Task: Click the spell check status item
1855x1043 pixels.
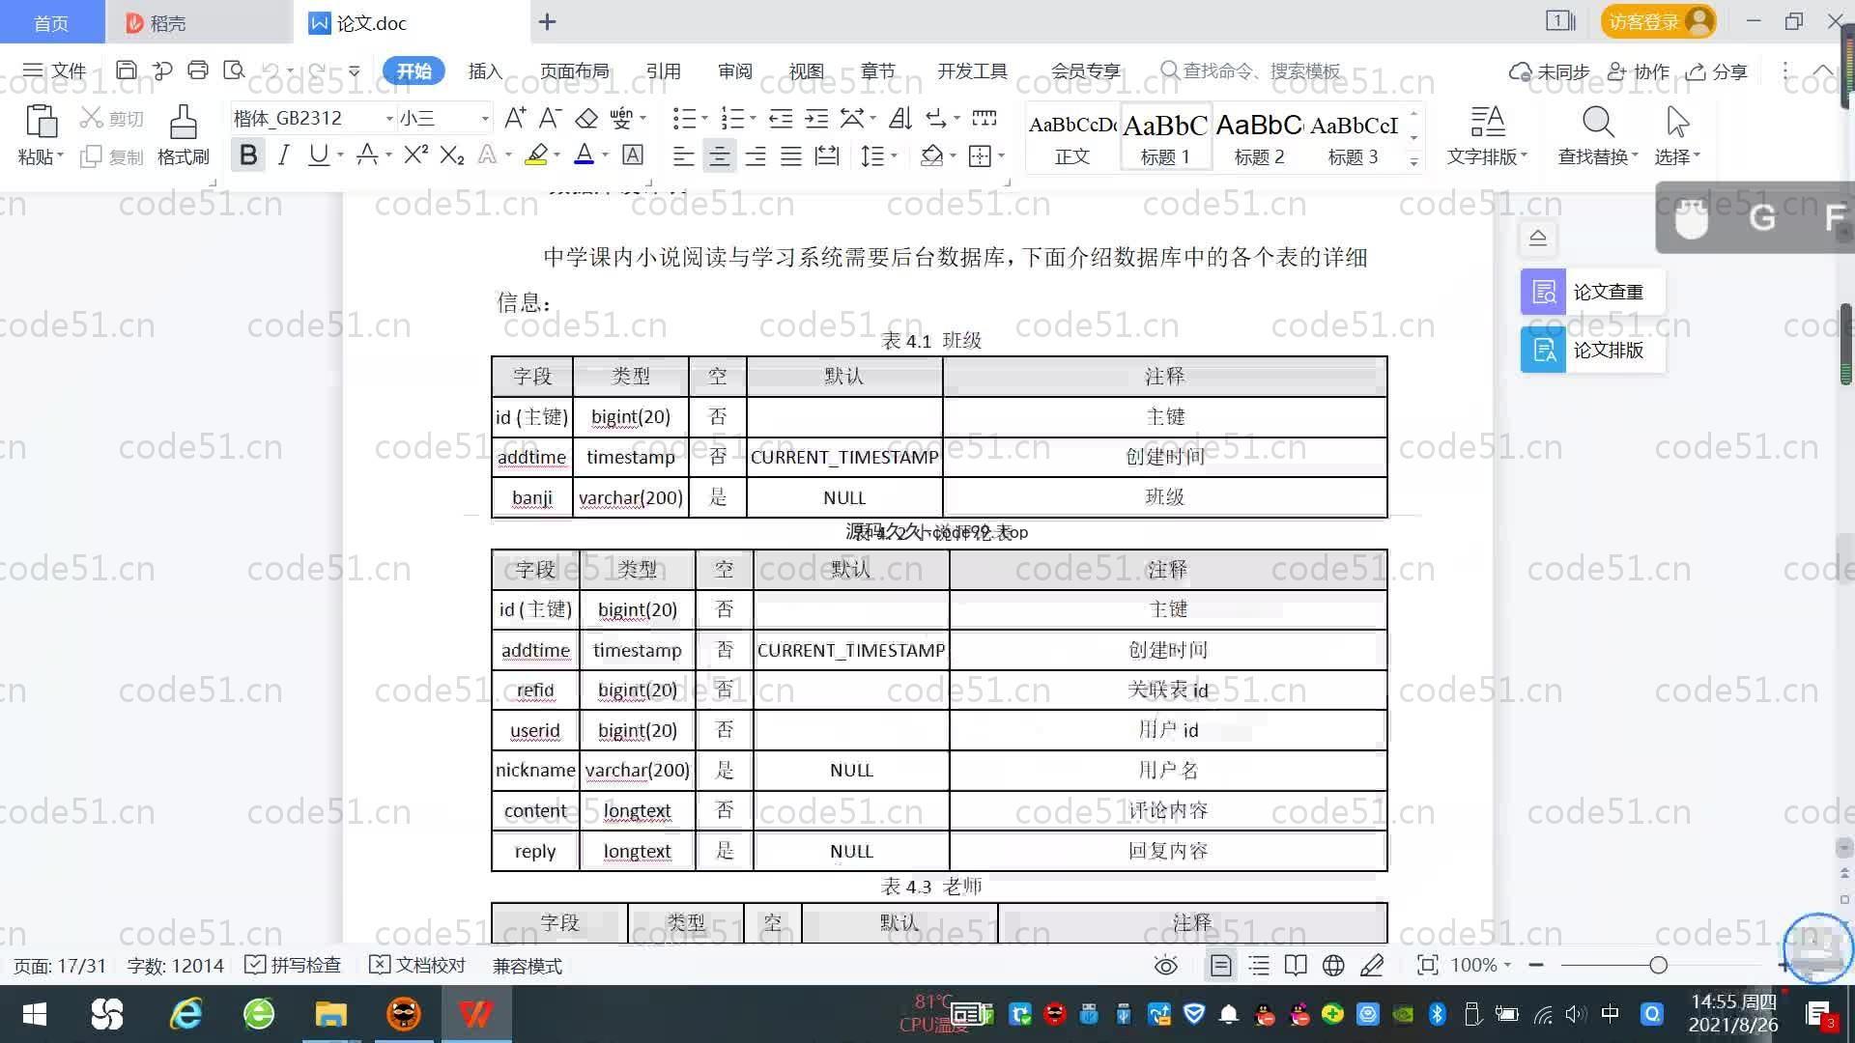Action: 293,965
